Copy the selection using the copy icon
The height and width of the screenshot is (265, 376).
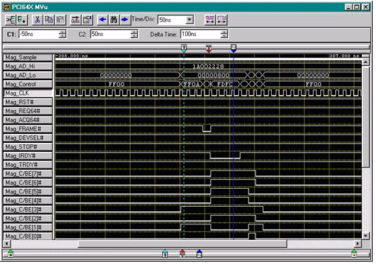pyautogui.click(x=49, y=20)
